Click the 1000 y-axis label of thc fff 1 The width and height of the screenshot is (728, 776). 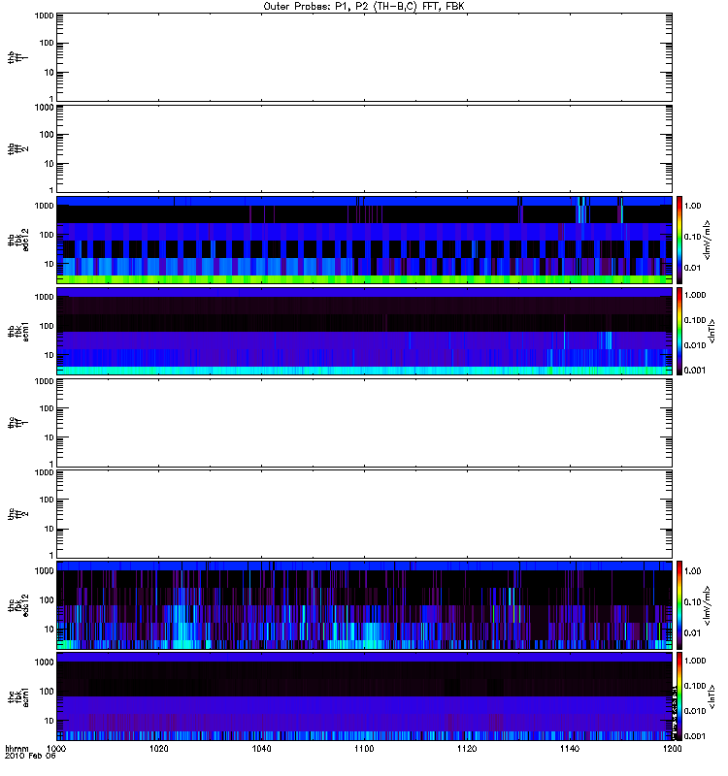[44, 381]
